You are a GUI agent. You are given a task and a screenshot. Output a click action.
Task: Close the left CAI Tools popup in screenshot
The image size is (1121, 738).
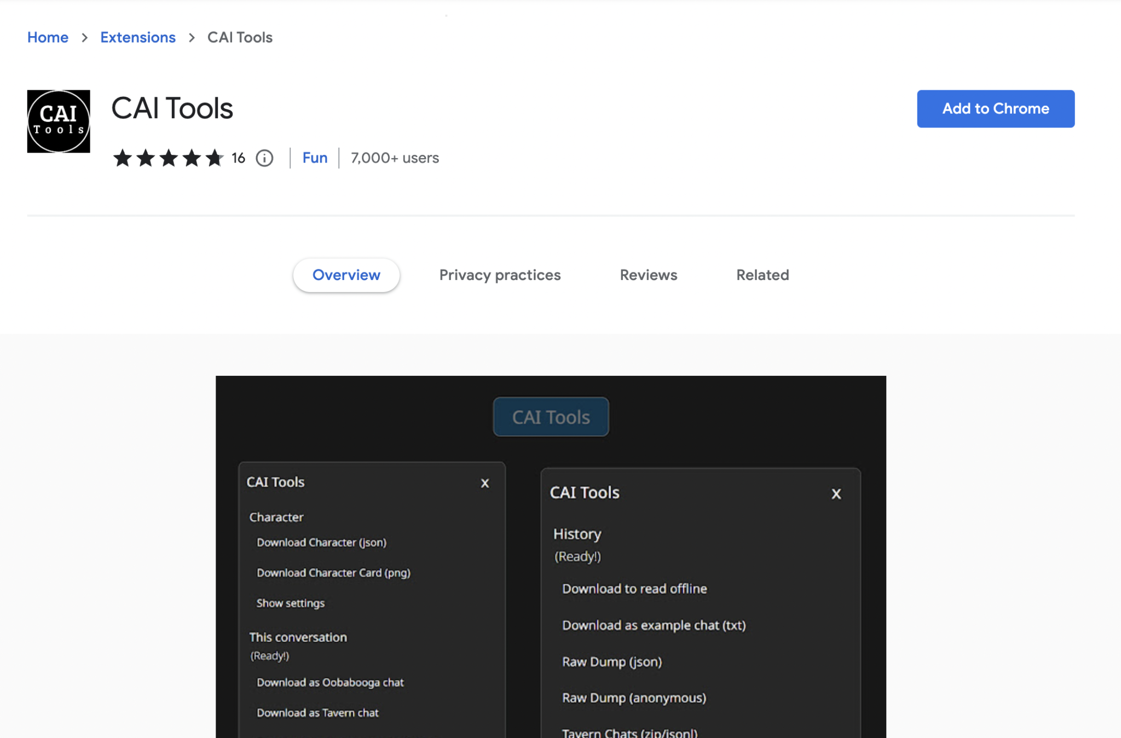[x=485, y=483]
